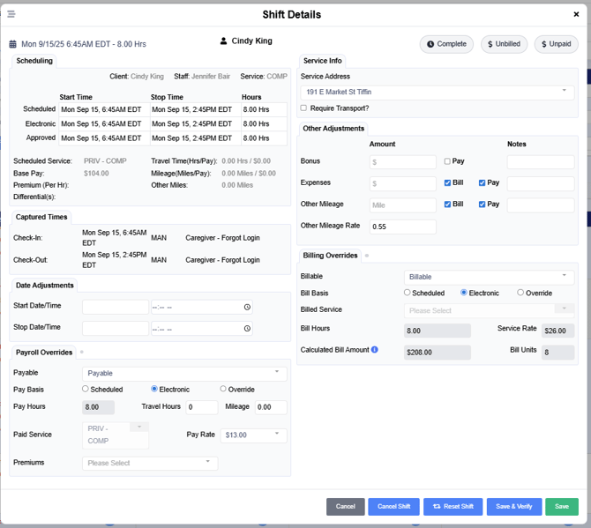Select Scheduled radio under Bill Basis
The height and width of the screenshot is (528, 591).
(408, 293)
